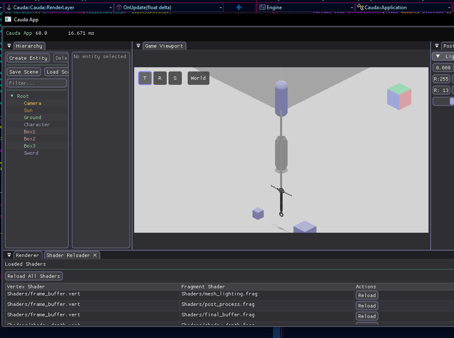Toggle World coordinate space button
This screenshot has height=338, width=454.
click(x=198, y=78)
